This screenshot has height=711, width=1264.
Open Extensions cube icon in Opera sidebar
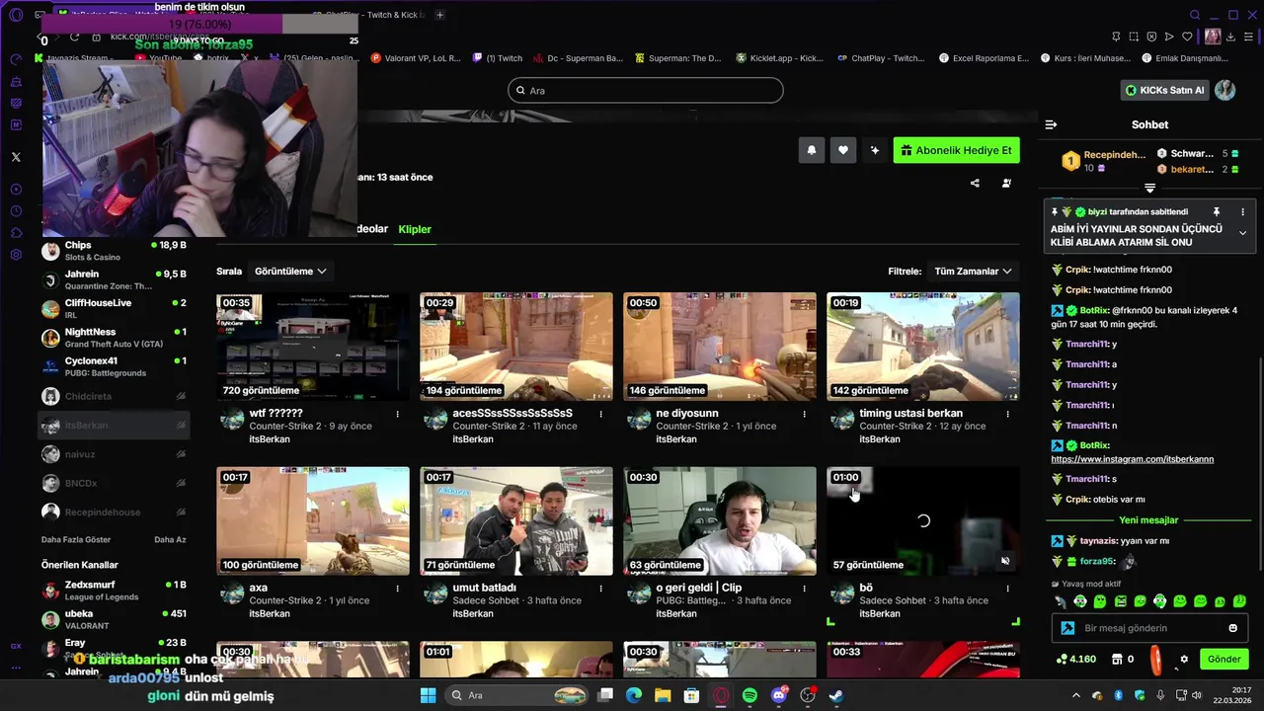[x=16, y=233]
